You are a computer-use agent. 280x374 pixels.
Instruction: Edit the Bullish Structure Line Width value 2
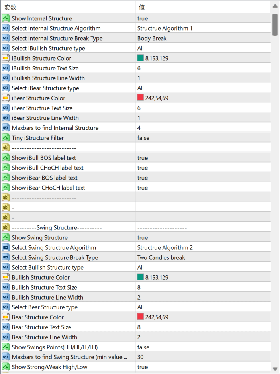(203, 297)
